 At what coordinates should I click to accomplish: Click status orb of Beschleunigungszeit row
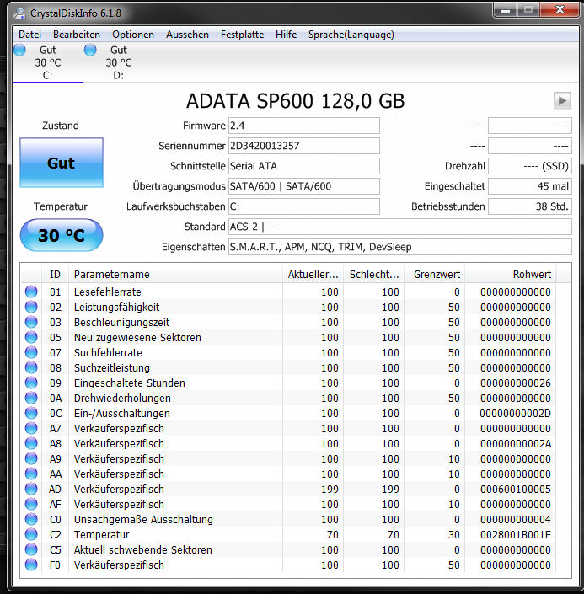[31, 322]
